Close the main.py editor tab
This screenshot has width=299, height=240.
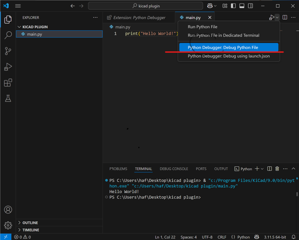coord(210,18)
